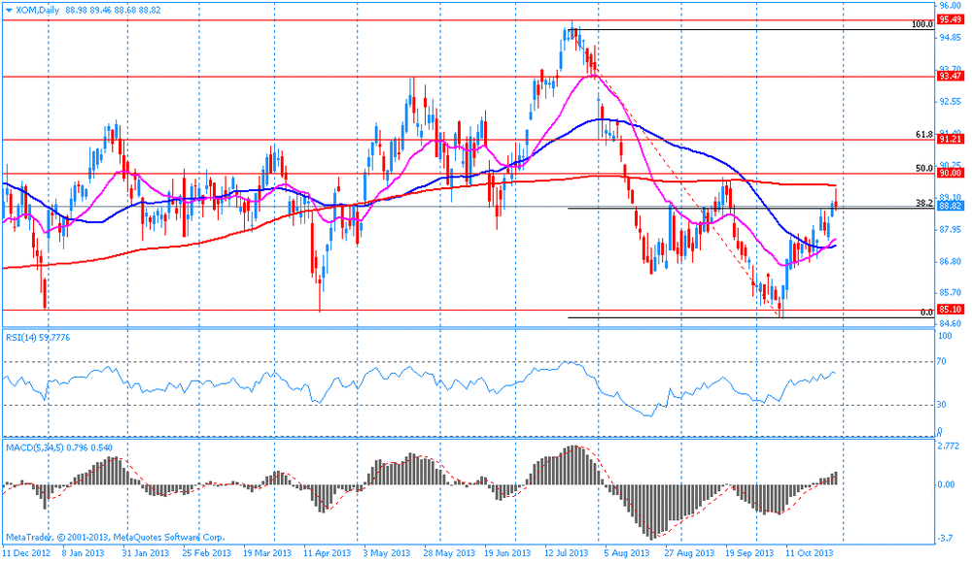The width and height of the screenshot is (972, 561).
Task: Click the RSI overbought level 70
Action: point(942,361)
